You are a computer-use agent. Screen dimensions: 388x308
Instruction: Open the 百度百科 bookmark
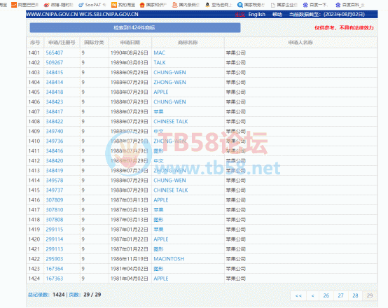350,5
